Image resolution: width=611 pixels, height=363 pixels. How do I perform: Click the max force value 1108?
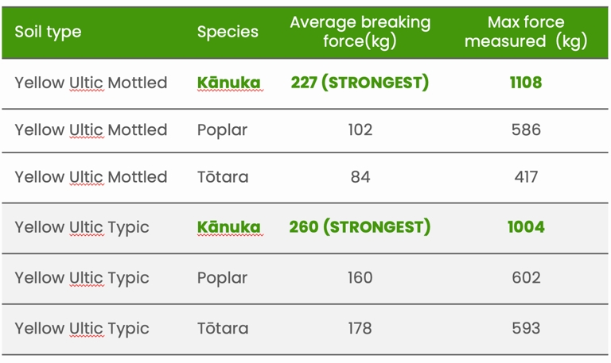pos(526,83)
